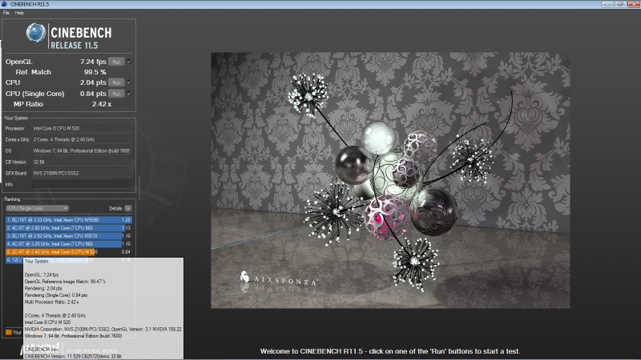
Task: Click the MP Ratio 2.42 x value
Action: 102,104
